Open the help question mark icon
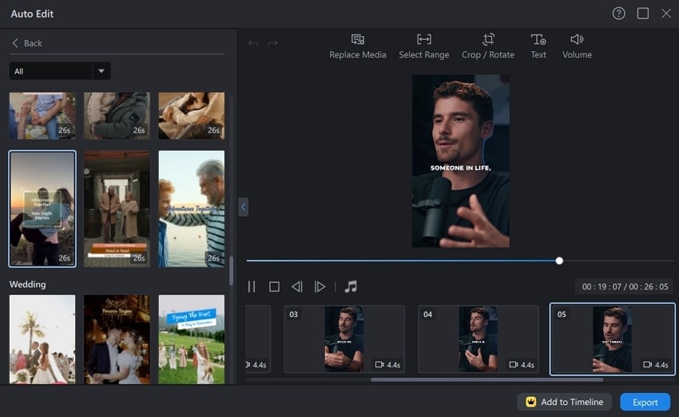 point(619,14)
